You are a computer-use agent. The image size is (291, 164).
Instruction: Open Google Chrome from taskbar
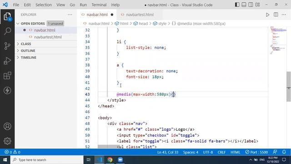pos(110,160)
